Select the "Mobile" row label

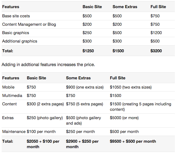pyautogui.click(x=8, y=87)
